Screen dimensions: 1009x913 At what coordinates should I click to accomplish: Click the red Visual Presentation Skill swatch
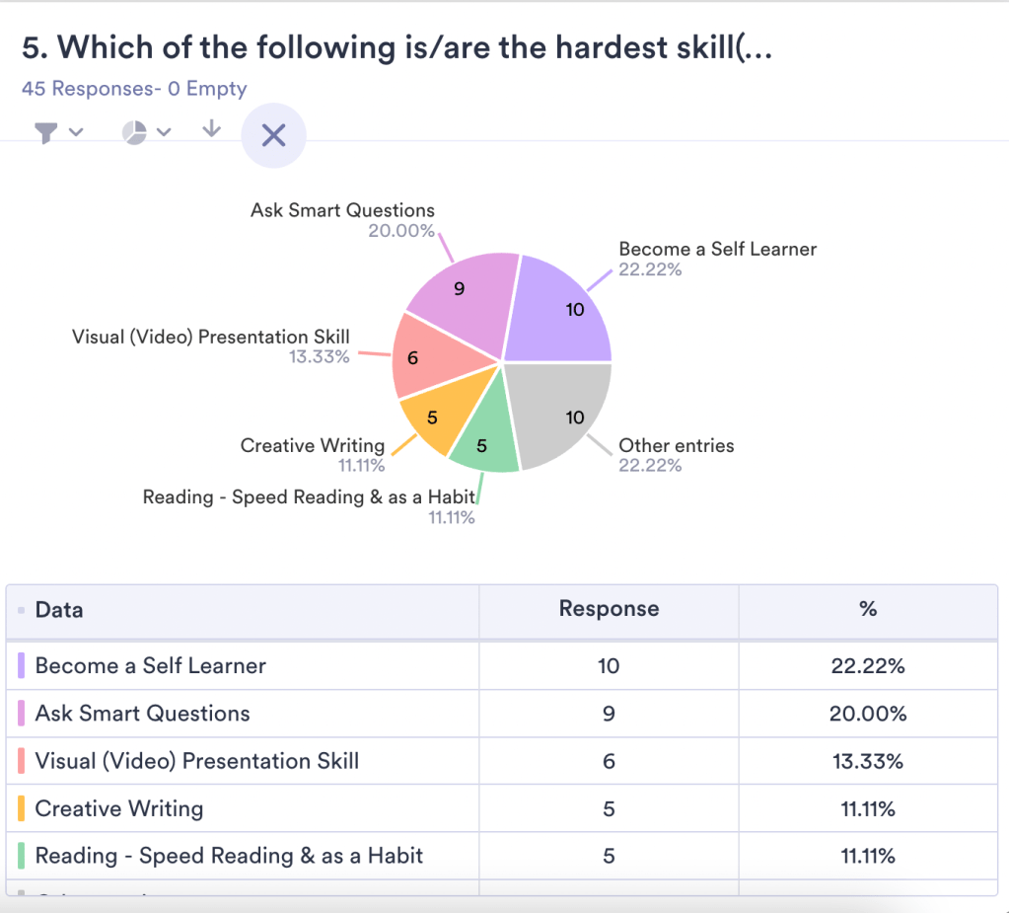coord(22,761)
